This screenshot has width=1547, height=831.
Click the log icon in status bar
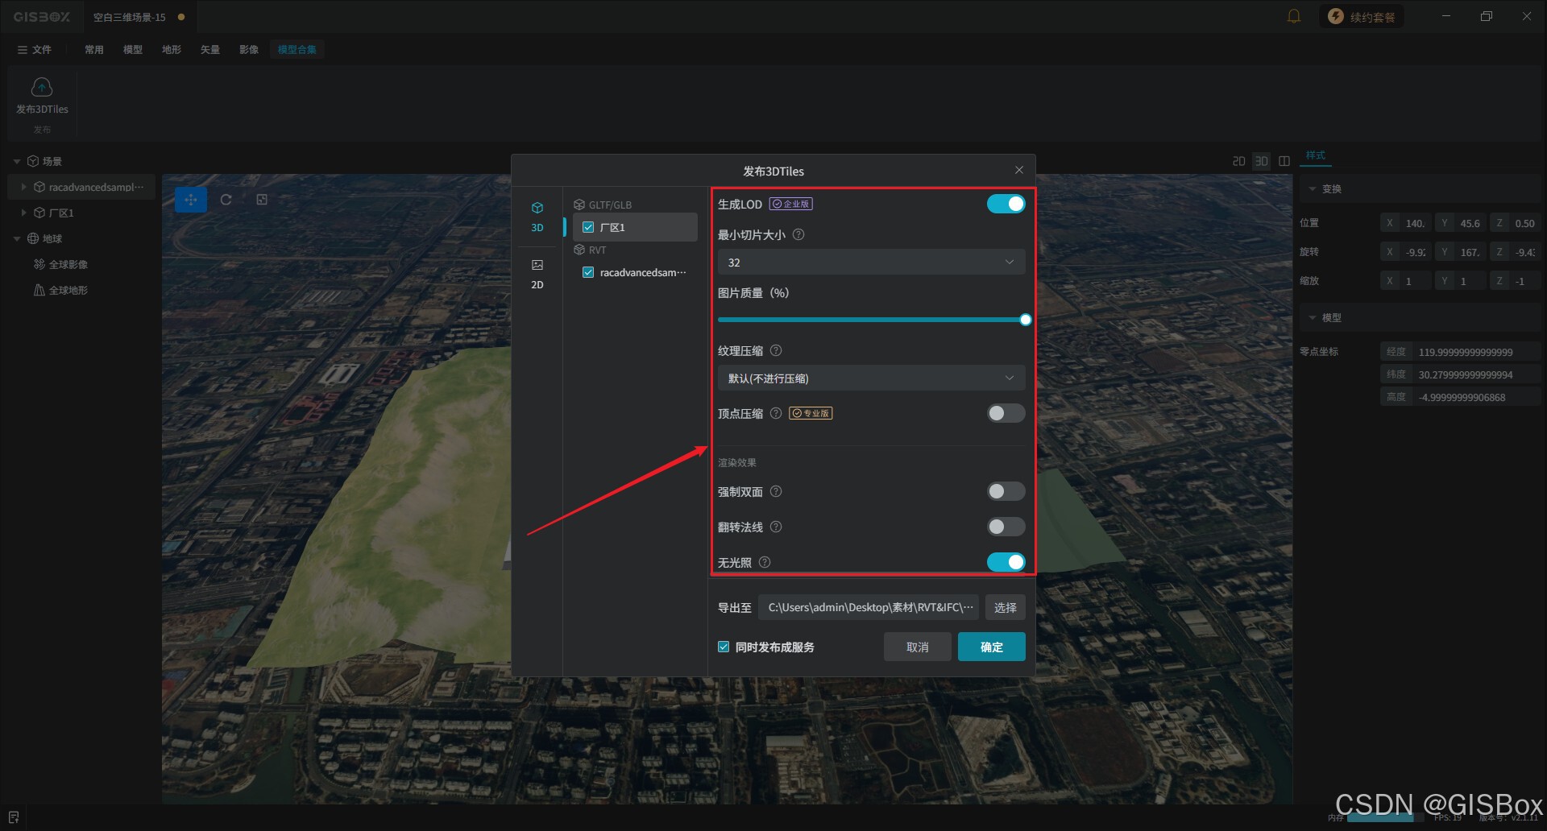tap(14, 817)
